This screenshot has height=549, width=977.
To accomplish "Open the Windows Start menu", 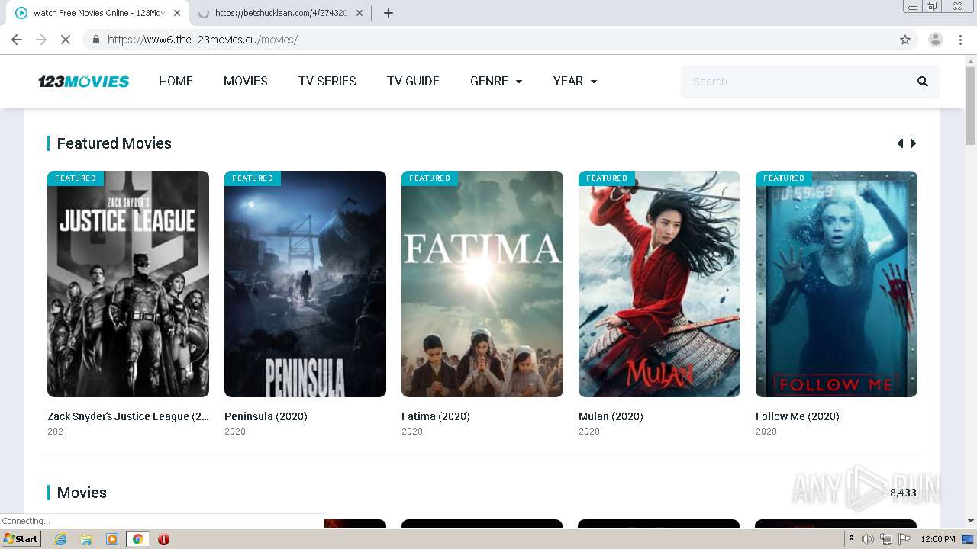I will (21, 539).
